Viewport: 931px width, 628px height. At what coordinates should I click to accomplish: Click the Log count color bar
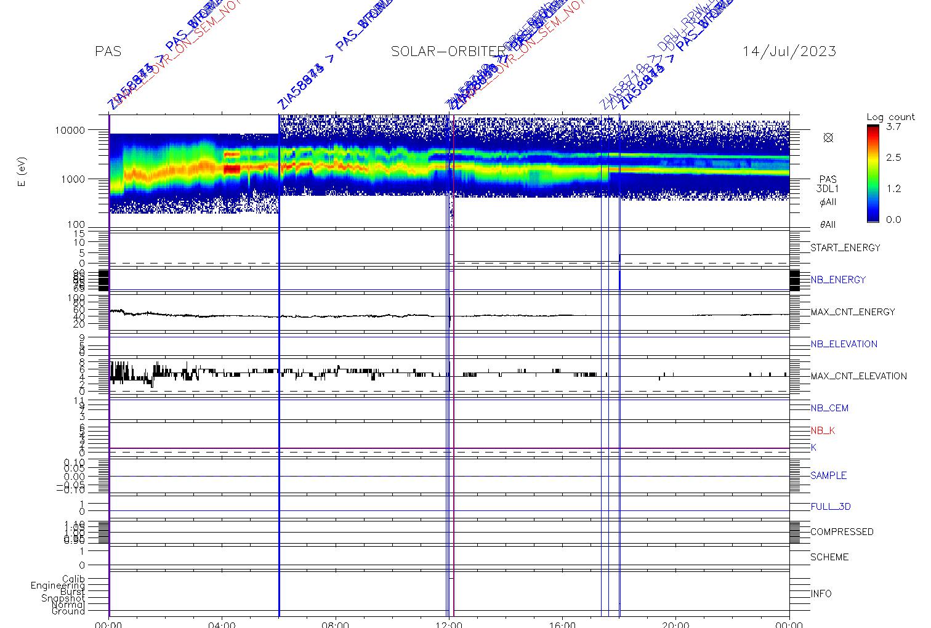point(873,174)
